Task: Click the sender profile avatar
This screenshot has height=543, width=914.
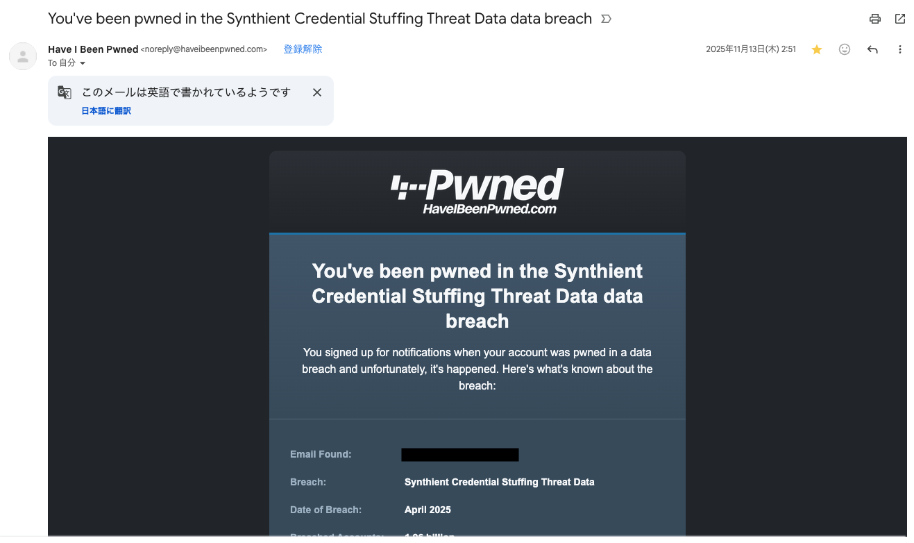Action: 23,56
